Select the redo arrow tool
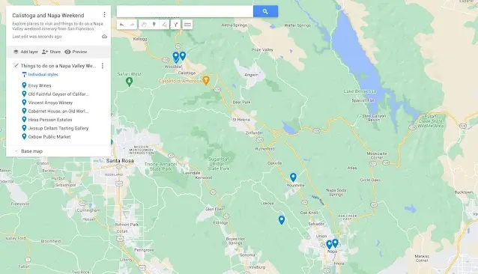The height and width of the screenshot is (274, 478). 133,25
